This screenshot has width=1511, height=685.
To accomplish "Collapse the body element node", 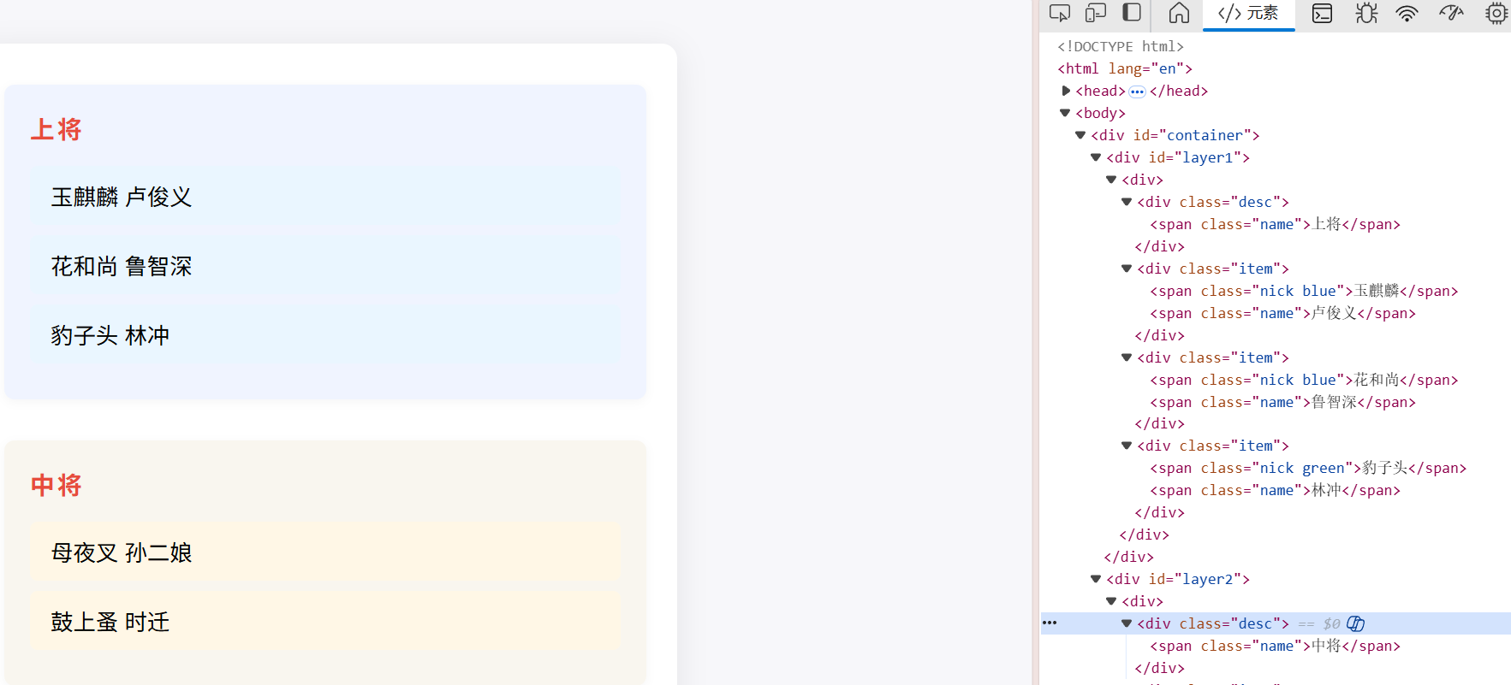I will [1065, 113].
